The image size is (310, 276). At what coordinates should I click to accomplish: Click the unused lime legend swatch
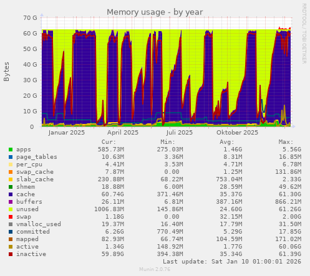click(x=11, y=209)
